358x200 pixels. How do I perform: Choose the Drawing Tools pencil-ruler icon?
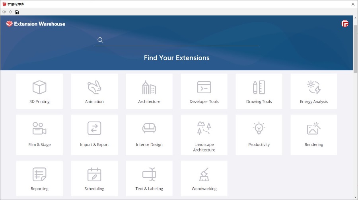click(259, 87)
